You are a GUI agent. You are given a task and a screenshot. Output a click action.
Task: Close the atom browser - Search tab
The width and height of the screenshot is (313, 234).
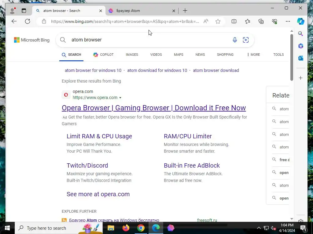101,11
